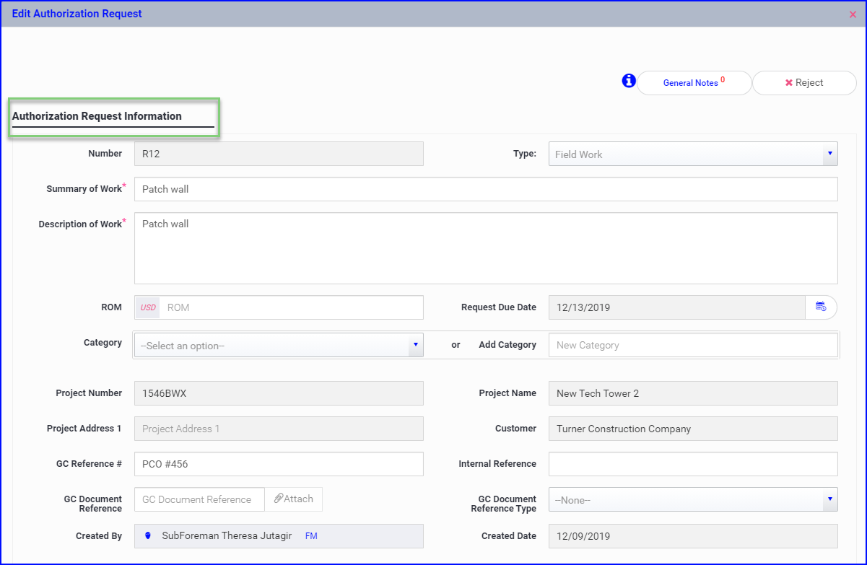867x565 pixels.
Task: Click the Customer field Turner Construction Company
Action: point(693,429)
